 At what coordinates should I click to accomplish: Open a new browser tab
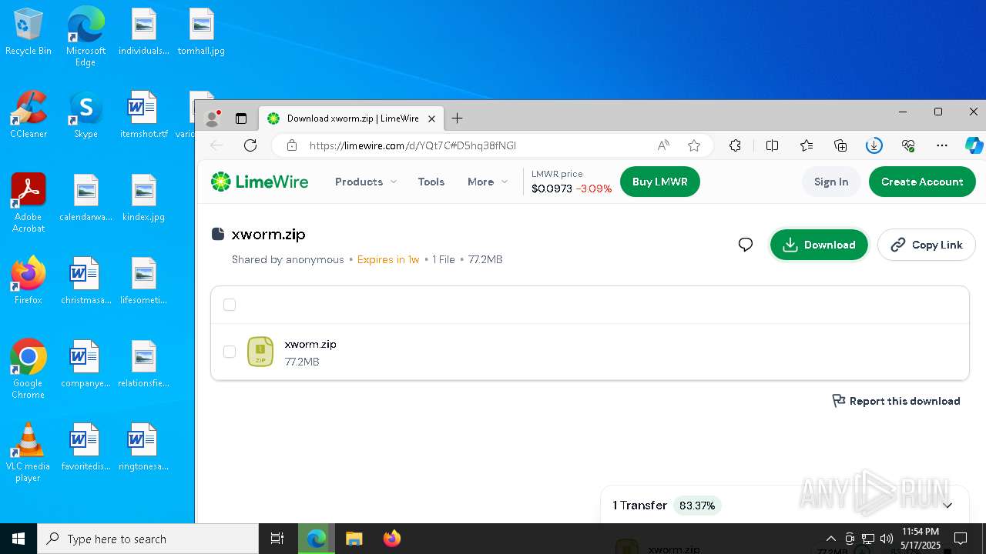click(457, 118)
